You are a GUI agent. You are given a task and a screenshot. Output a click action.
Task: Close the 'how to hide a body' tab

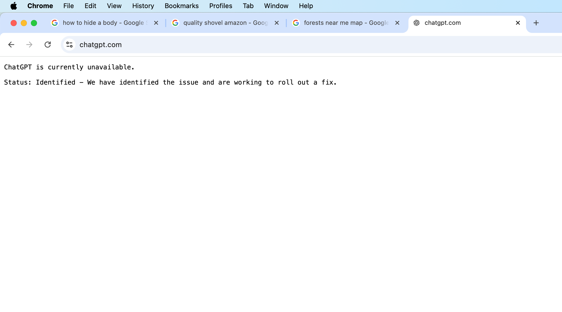pos(156,23)
